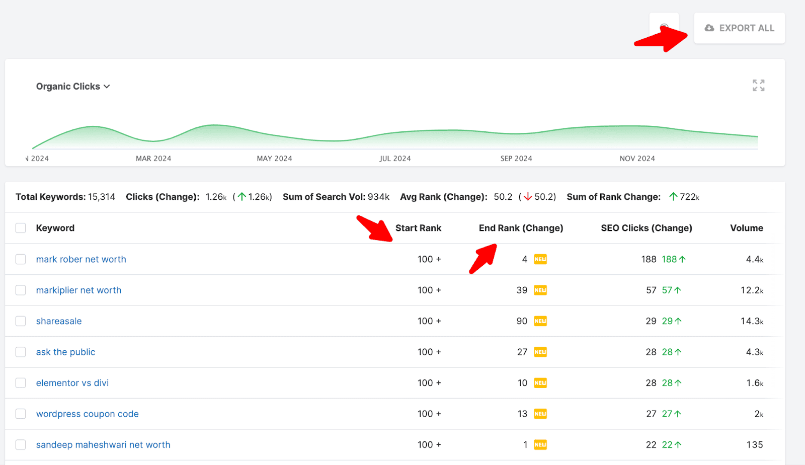805x465 pixels.
Task: Click the NEW badge for sandeep maheshwari
Action: click(x=540, y=445)
